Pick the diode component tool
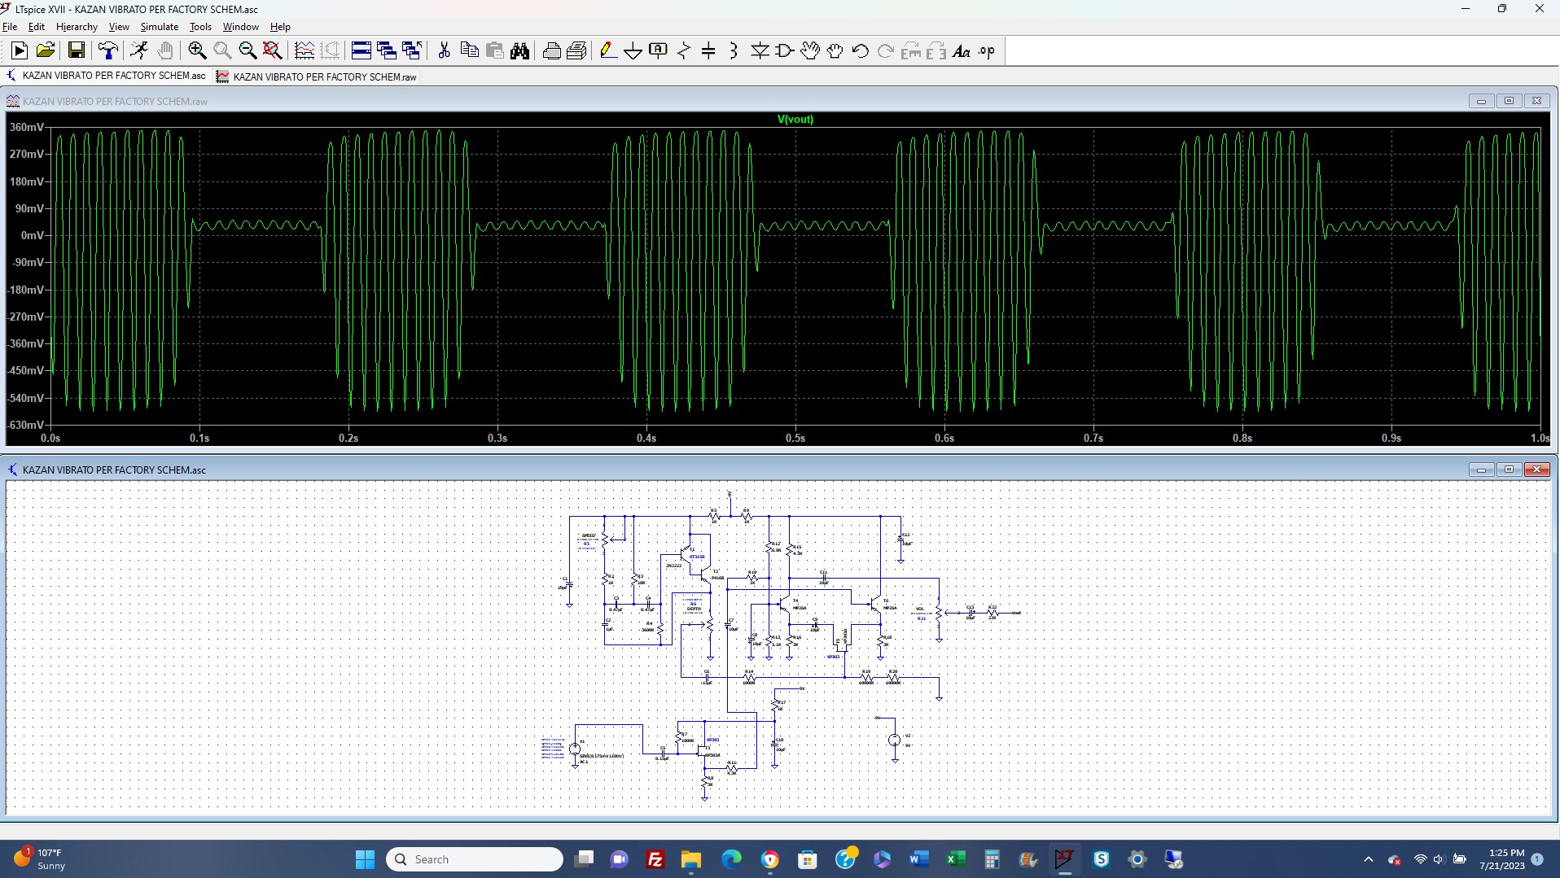Screen dimensions: 1560x878 [760, 51]
